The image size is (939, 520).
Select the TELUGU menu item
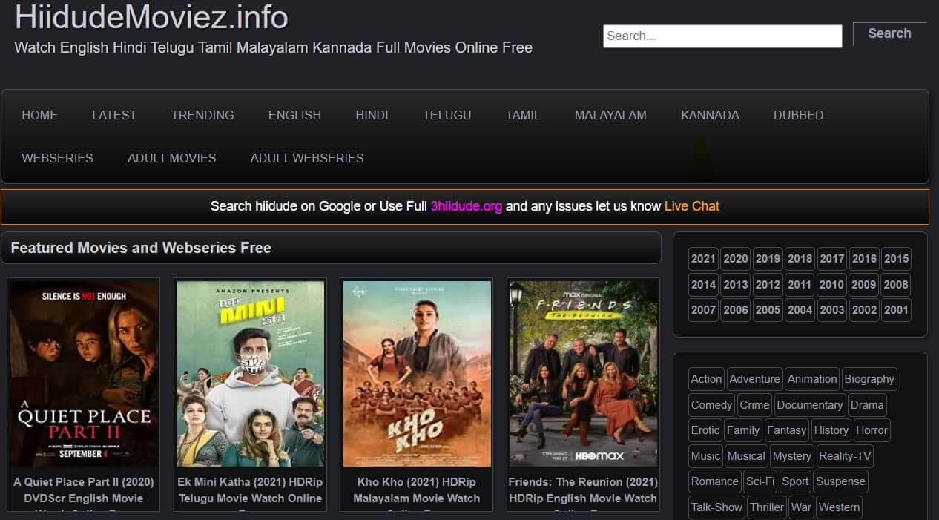447,115
